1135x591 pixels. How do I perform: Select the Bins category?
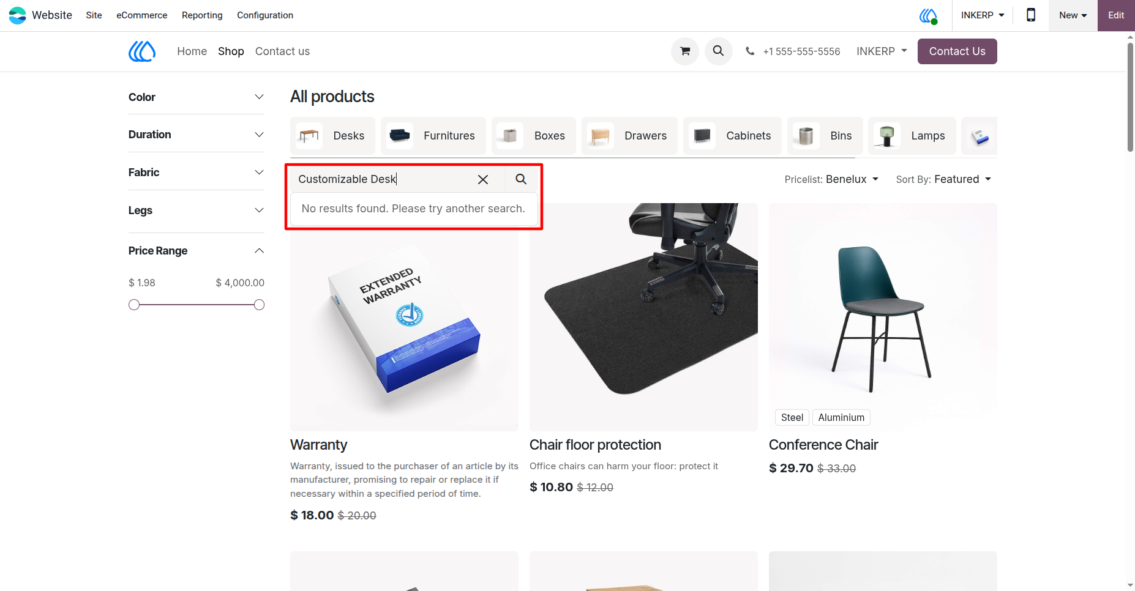[825, 136]
